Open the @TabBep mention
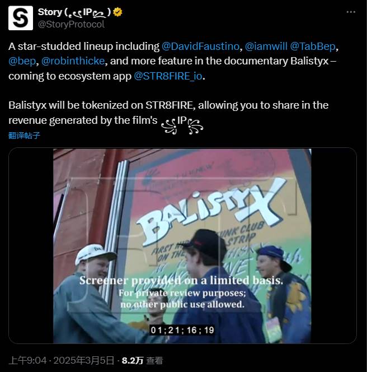 click(x=313, y=46)
